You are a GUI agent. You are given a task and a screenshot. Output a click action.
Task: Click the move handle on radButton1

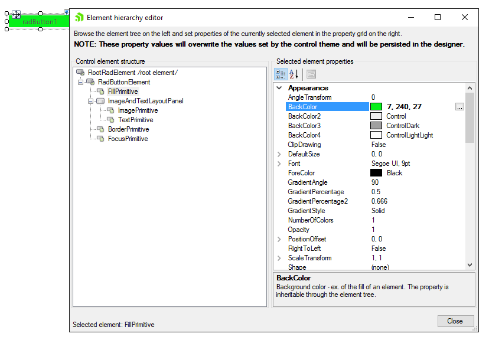coord(17,13)
